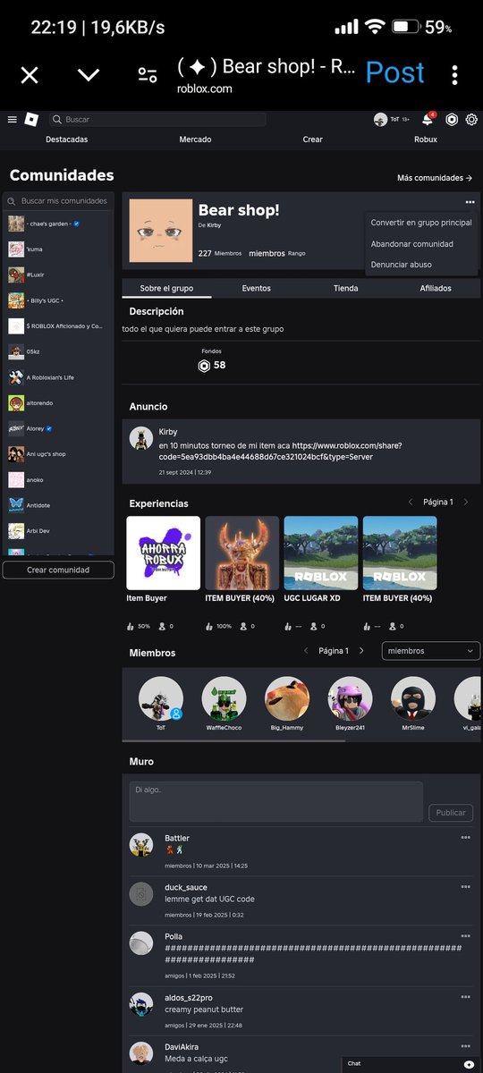Click the Post link in the browser header
Viewport: 483px width, 1073px height.
click(395, 72)
